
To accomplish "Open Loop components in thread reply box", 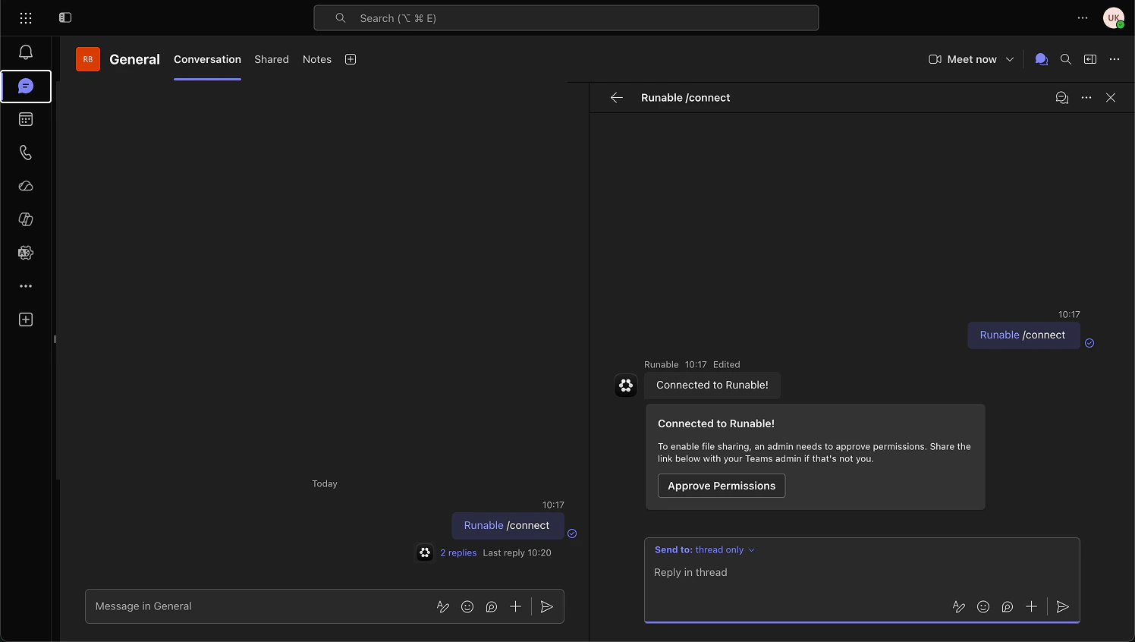I will tap(1008, 606).
